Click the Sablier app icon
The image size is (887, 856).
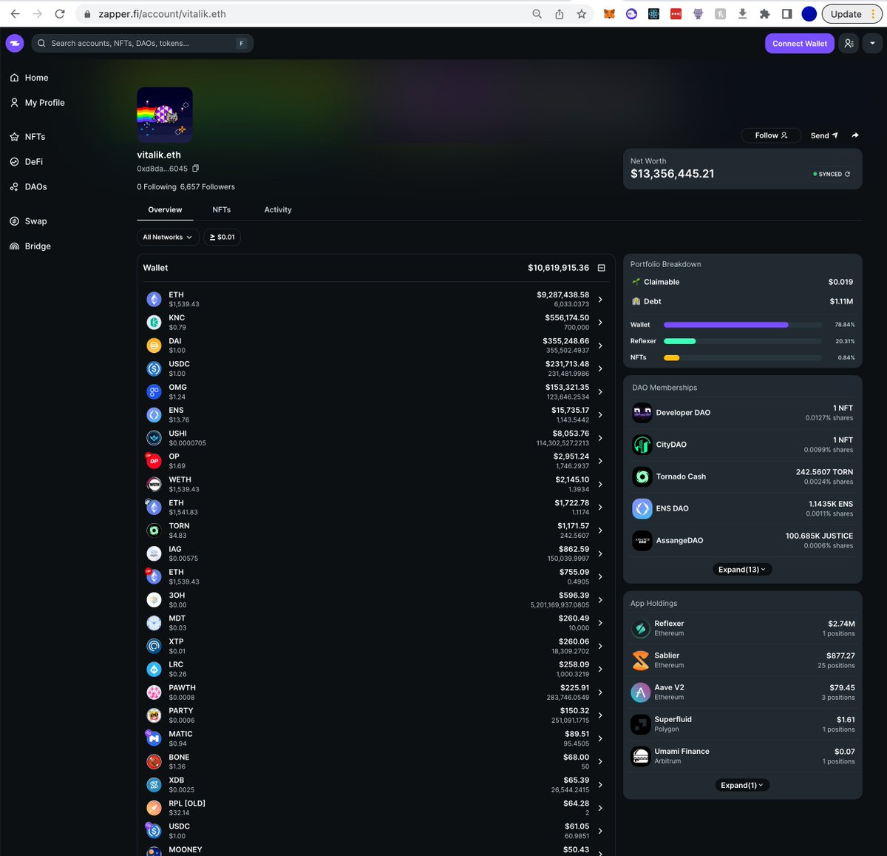640,660
